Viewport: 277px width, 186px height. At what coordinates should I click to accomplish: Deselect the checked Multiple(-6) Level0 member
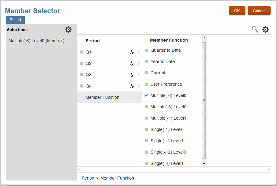click(146, 95)
